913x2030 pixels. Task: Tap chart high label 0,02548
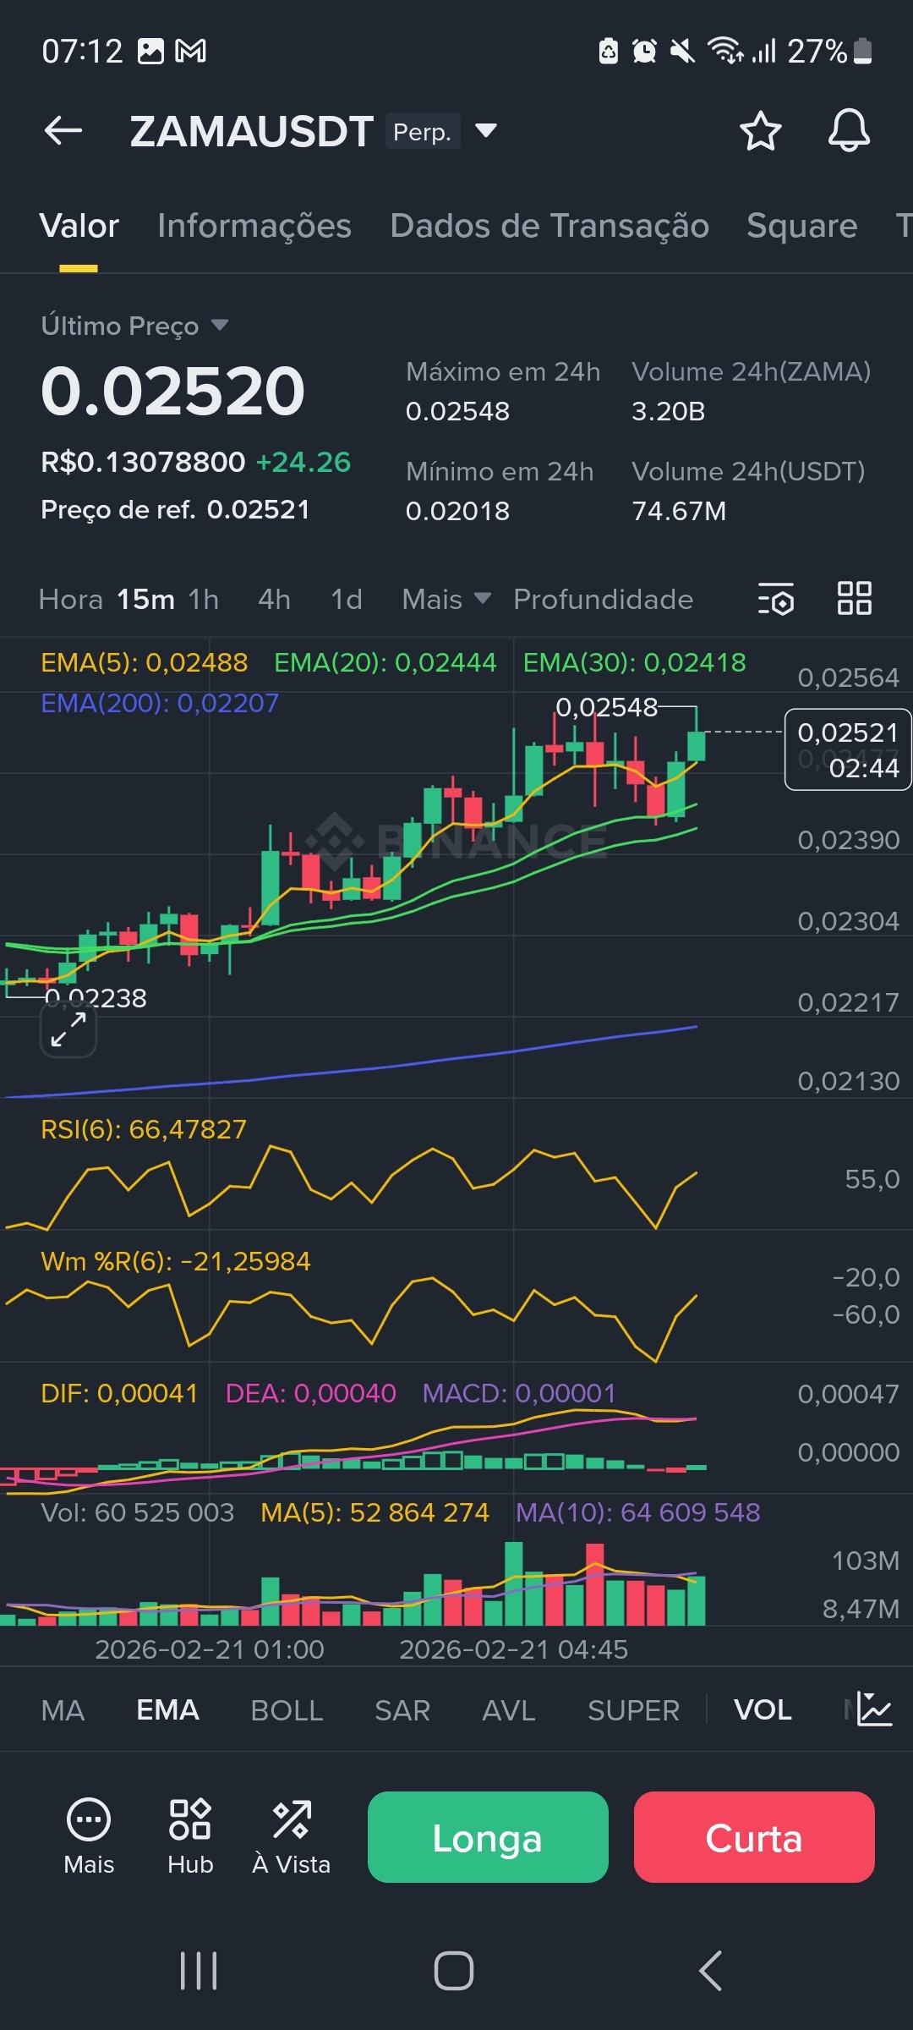pos(606,707)
